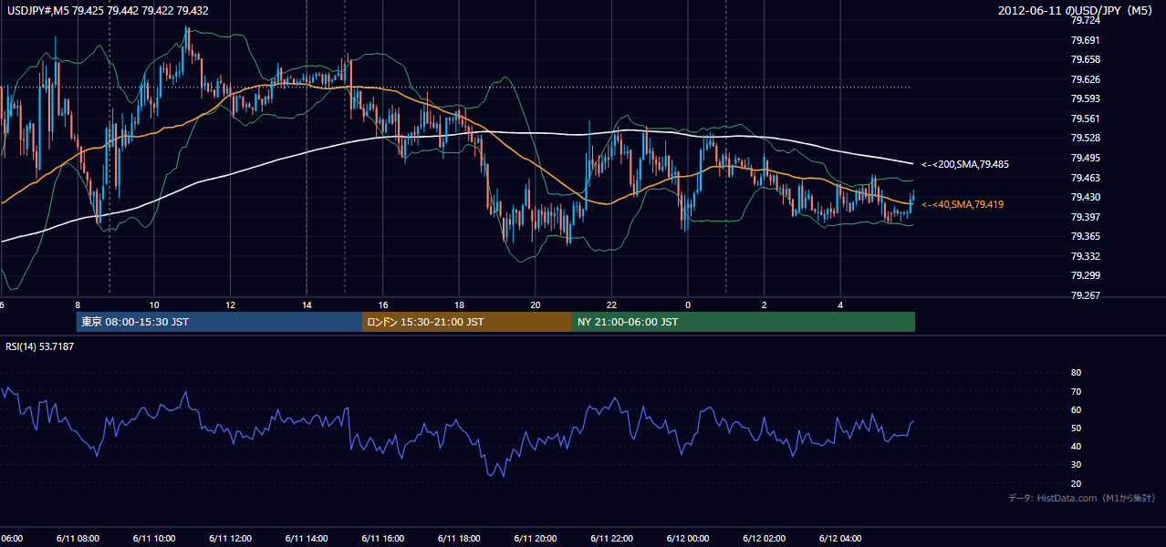
Task: Click the NY 21:00-06:00 JST session bar
Action: pos(744,322)
